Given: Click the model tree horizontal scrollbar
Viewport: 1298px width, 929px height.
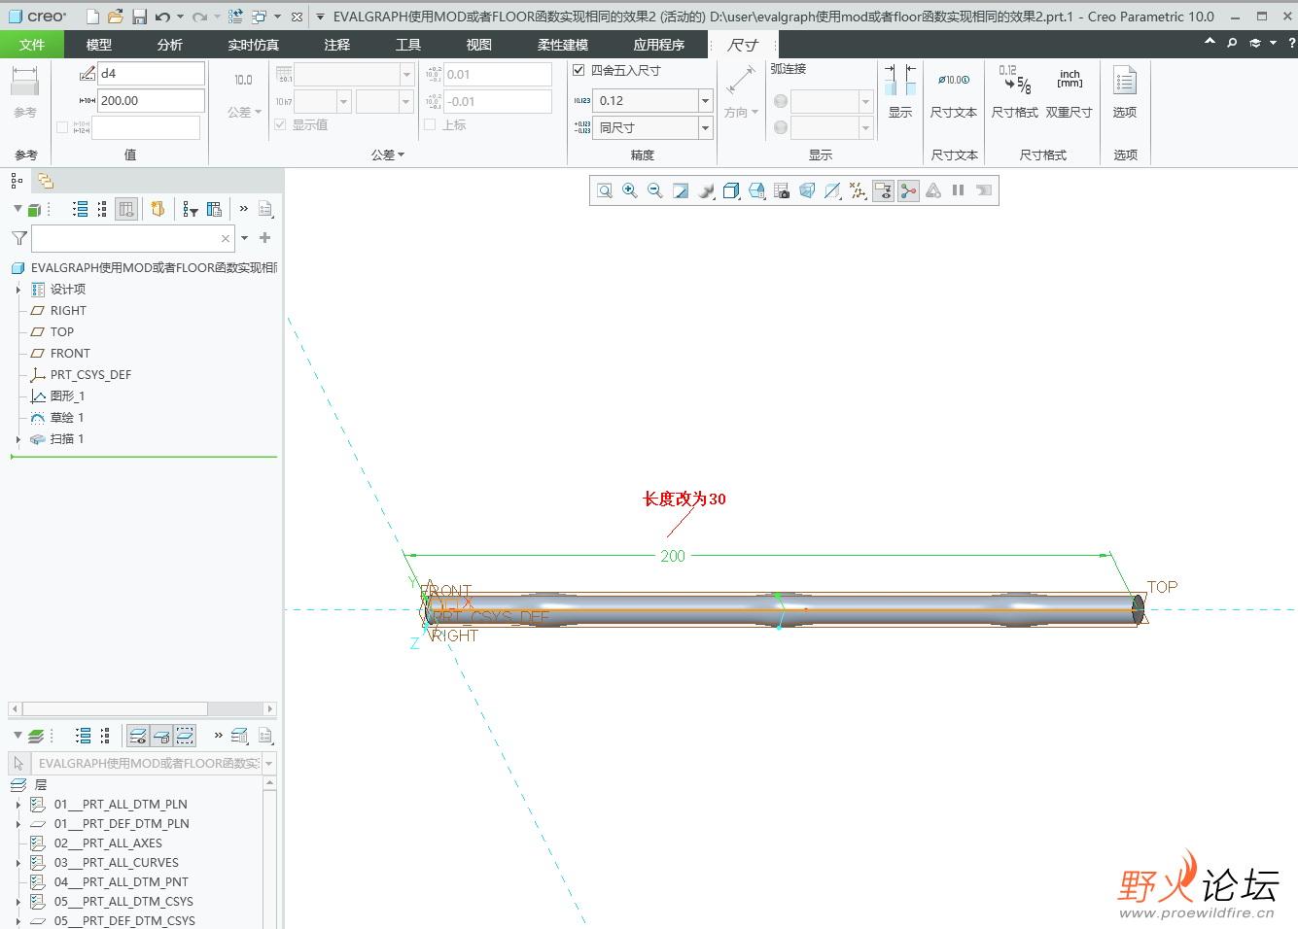Looking at the screenshot, I should pyautogui.click(x=115, y=708).
